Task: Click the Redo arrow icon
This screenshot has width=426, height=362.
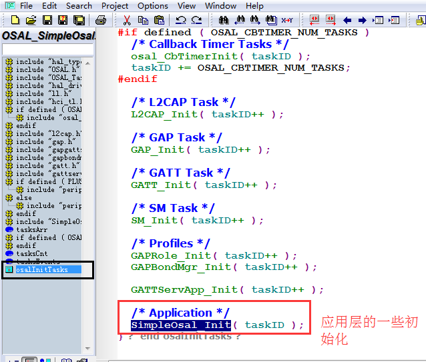Action: tap(197, 20)
